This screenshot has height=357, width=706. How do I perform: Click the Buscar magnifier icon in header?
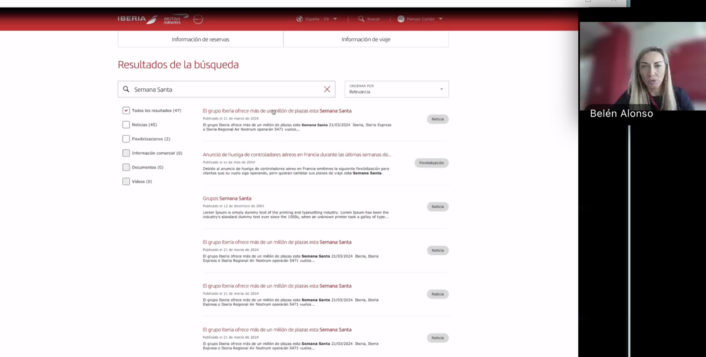361,19
